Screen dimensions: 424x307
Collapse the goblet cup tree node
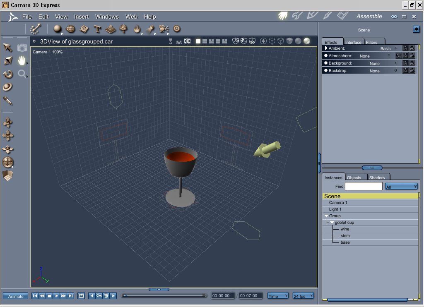click(x=332, y=223)
